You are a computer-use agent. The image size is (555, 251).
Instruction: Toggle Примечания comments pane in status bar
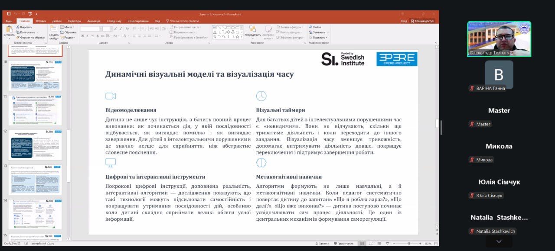click(343, 244)
